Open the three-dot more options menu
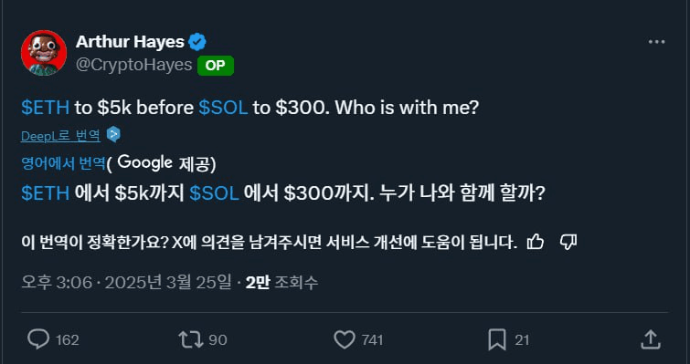690x364 pixels. [656, 42]
